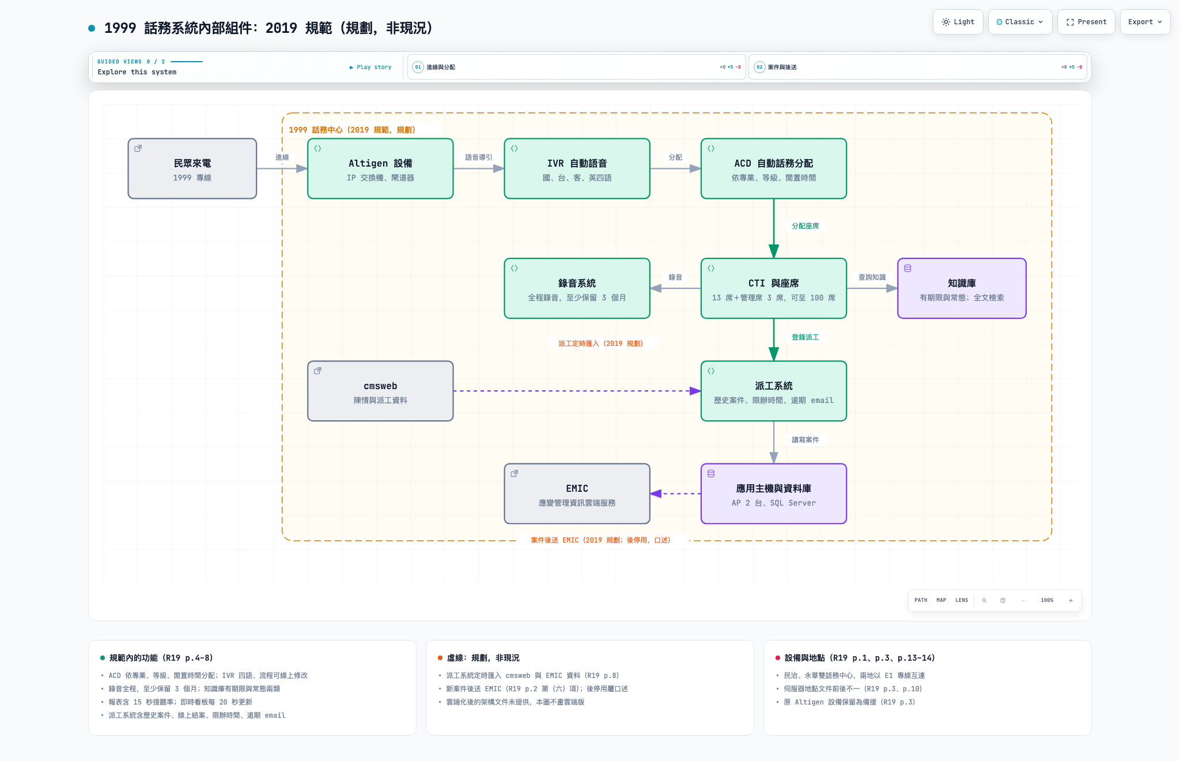Click code icon on CTI 與座席 node
This screenshot has height=761, width=1180.
click(x=711, y=268)
